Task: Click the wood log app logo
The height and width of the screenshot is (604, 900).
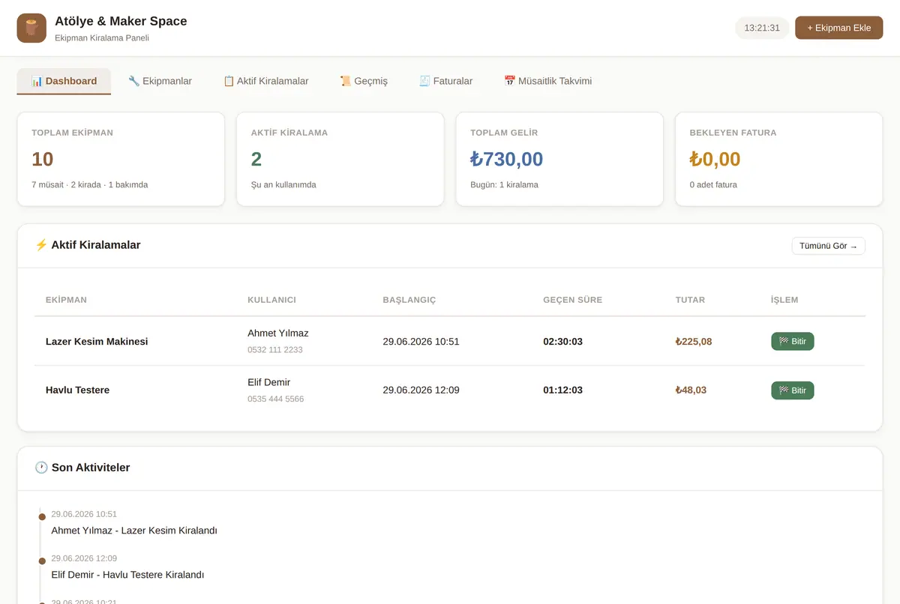Action: tap(31, 28)
